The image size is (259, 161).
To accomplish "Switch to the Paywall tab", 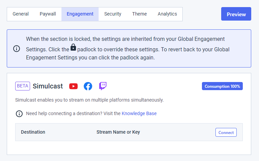I will point(48,14).
